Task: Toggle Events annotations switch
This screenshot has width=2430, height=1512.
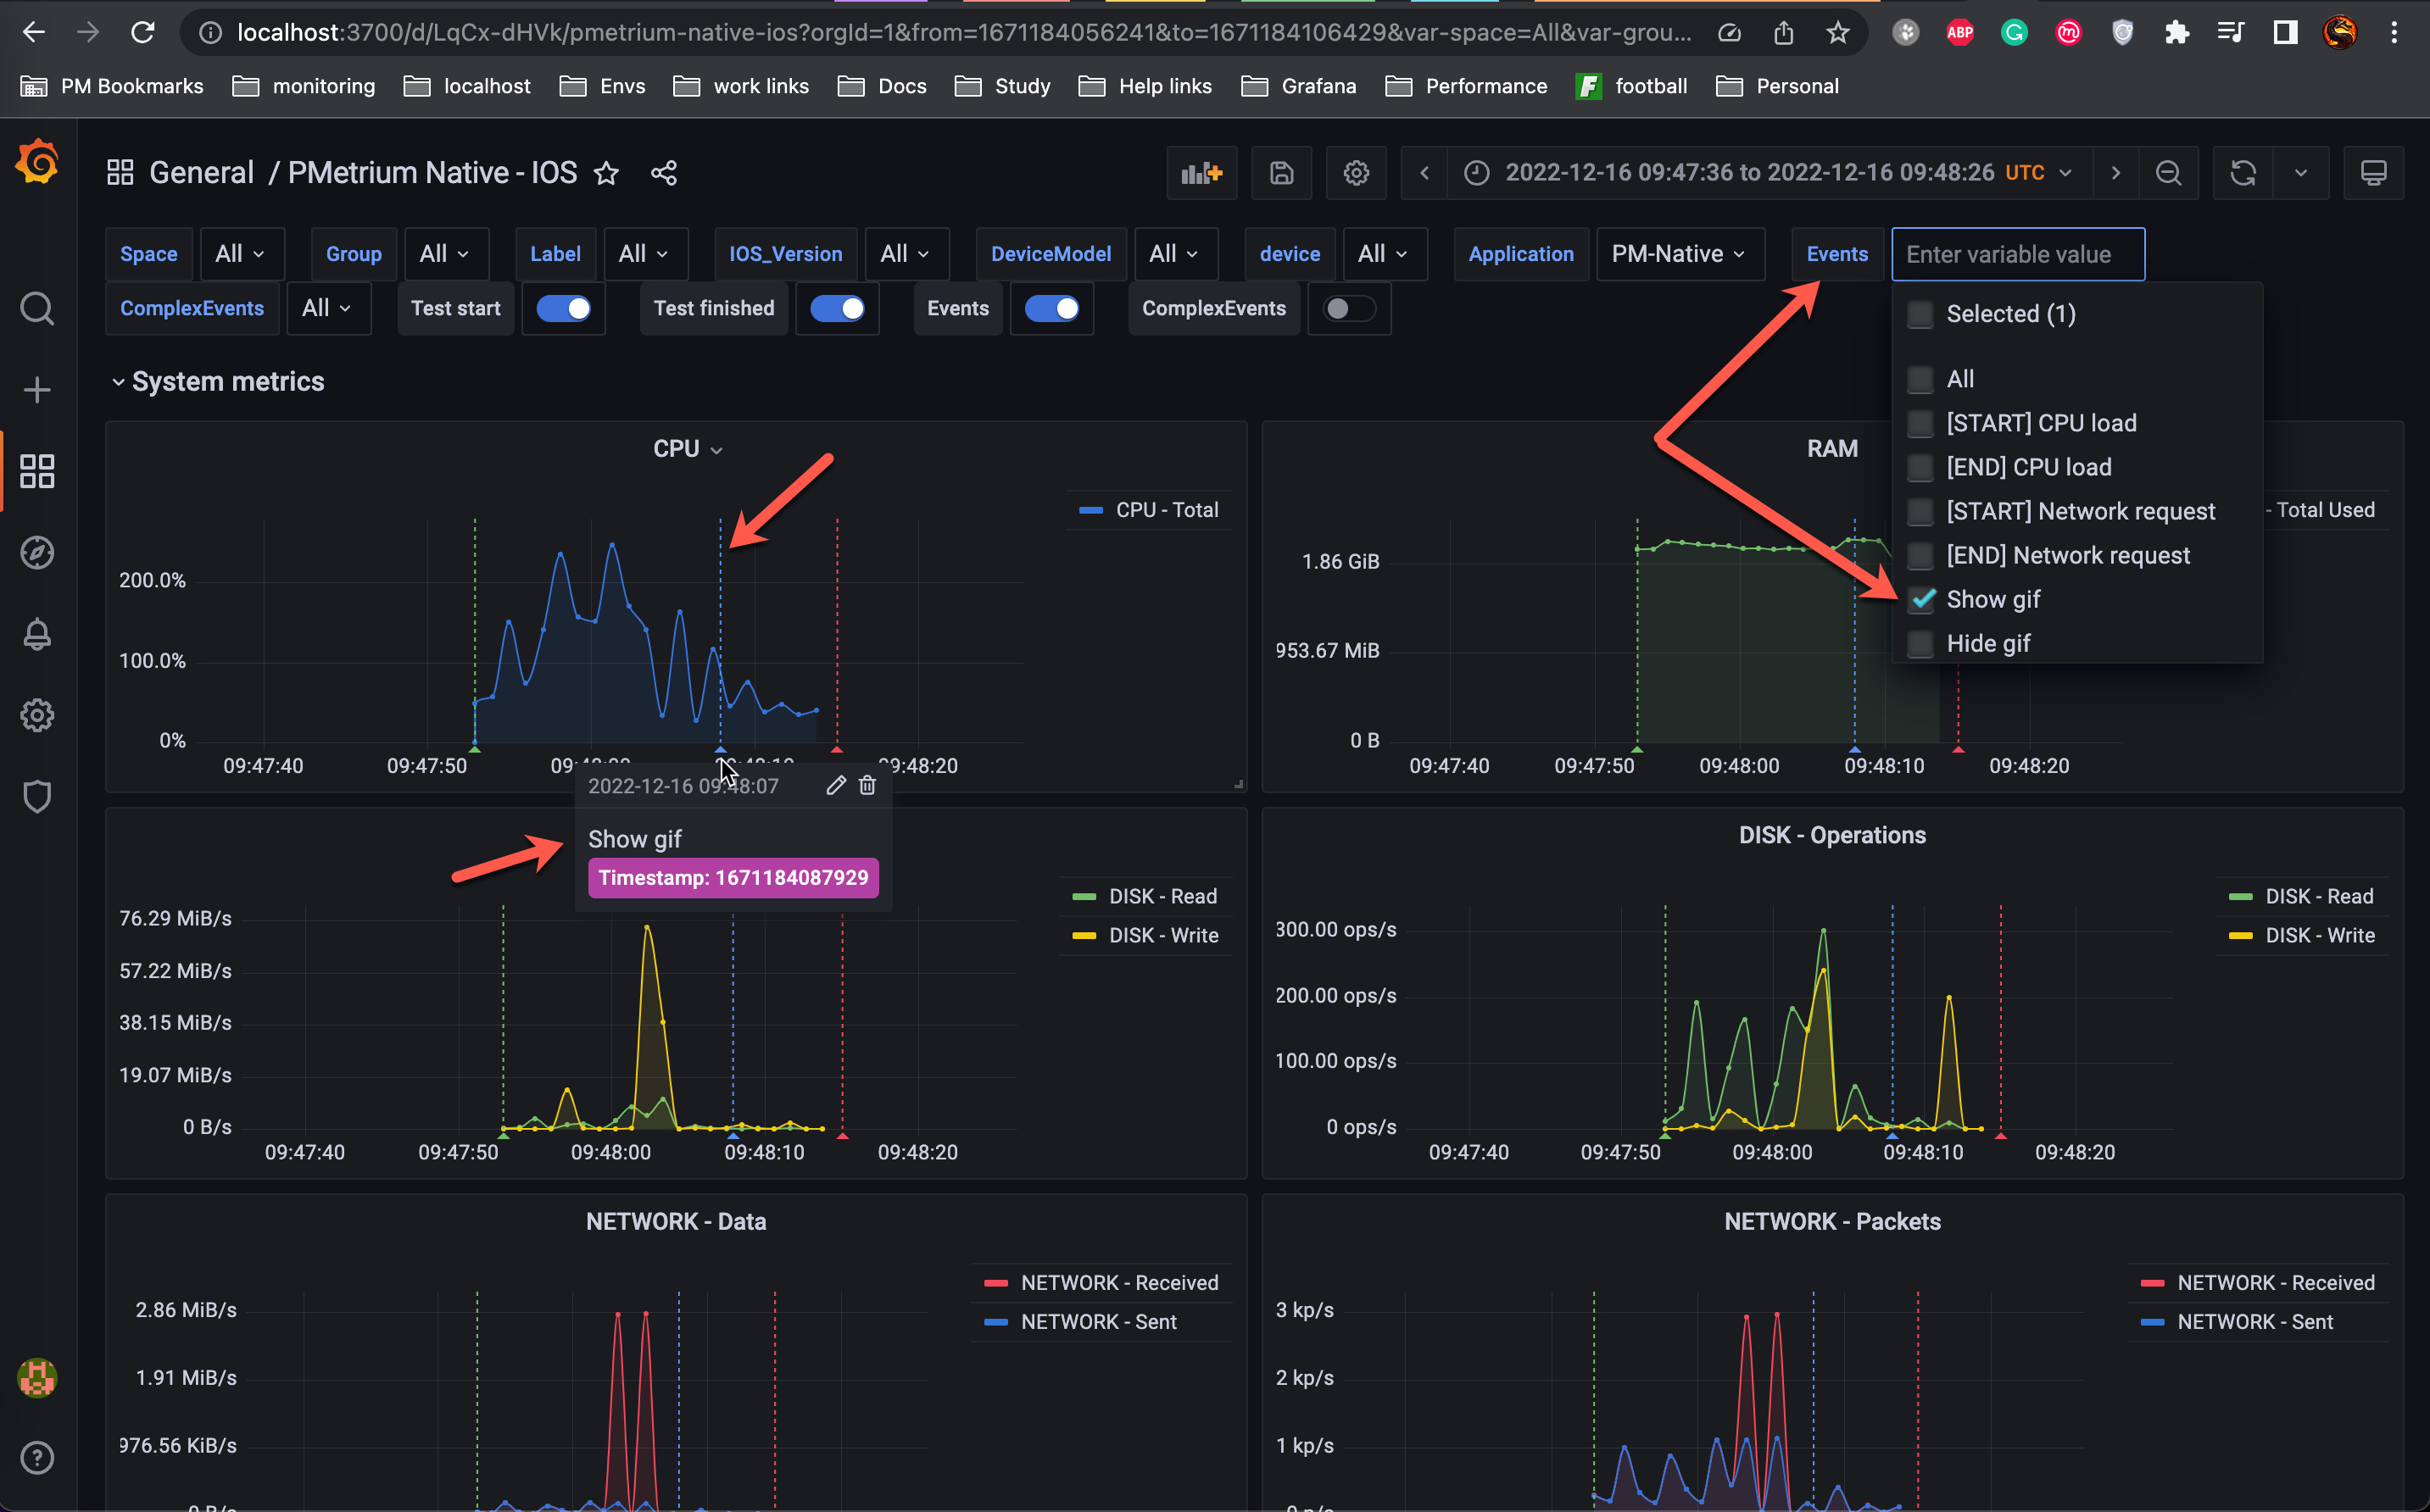Action: (x=1052, y=309)
